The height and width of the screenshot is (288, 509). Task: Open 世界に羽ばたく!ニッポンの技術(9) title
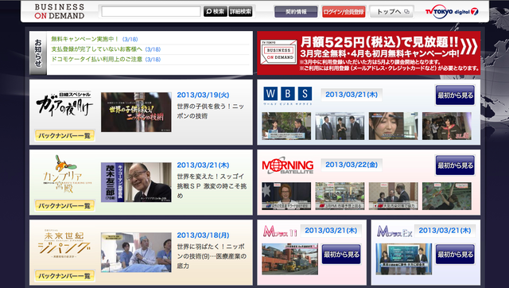click(x=212, y=256)
